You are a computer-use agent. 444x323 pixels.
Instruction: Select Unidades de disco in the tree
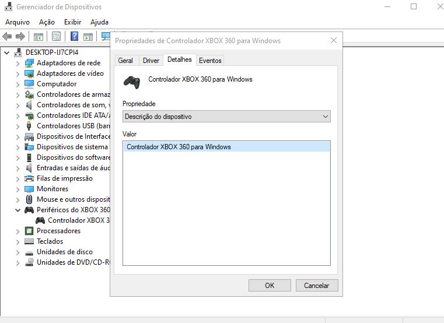65,252
